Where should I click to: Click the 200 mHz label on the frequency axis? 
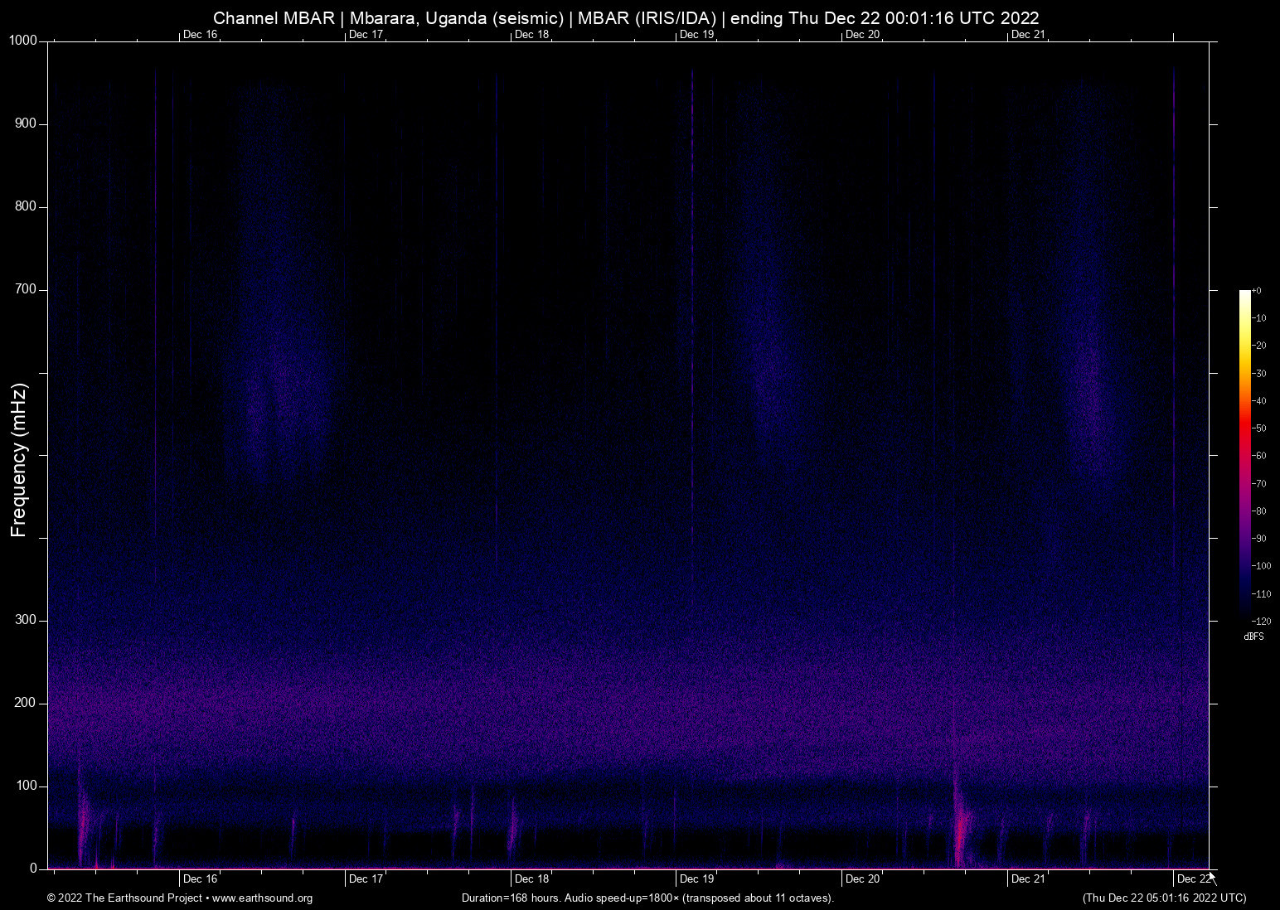[26, 703]
